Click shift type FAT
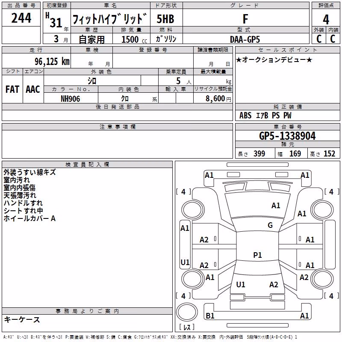The width and height of the screenshot is (342, 342). [x=12, y=89]
